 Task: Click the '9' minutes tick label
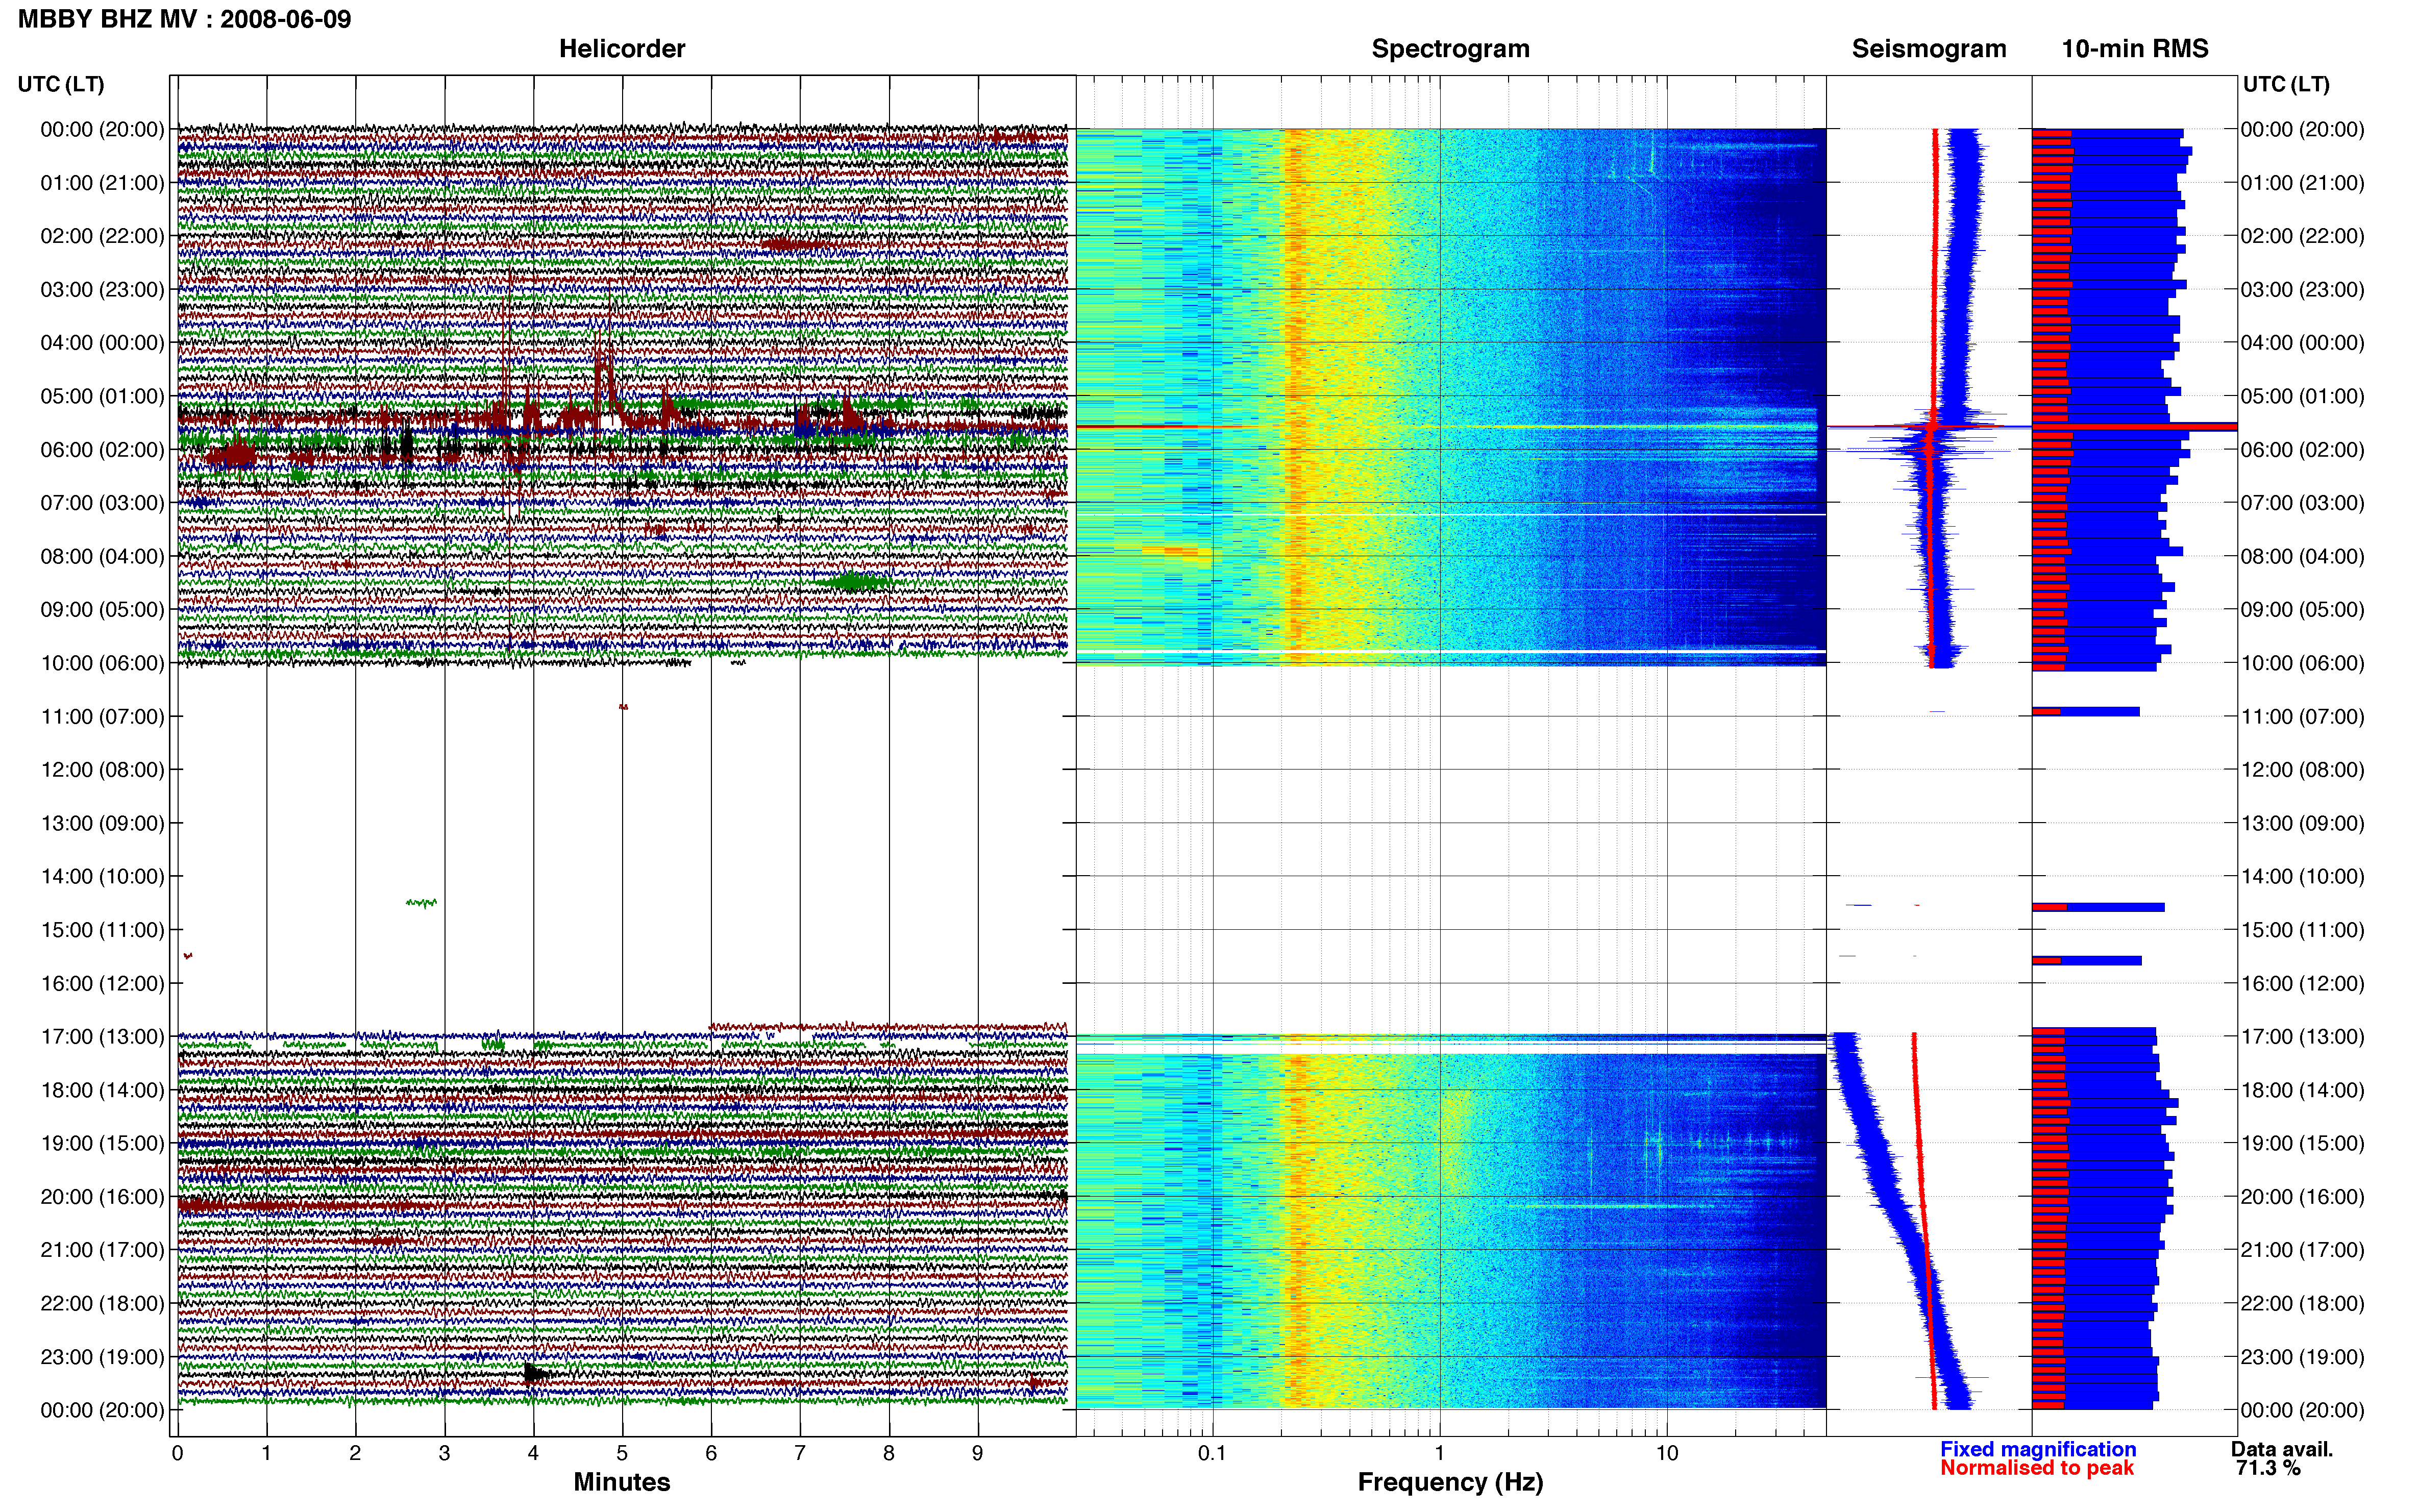point(977,1453)
